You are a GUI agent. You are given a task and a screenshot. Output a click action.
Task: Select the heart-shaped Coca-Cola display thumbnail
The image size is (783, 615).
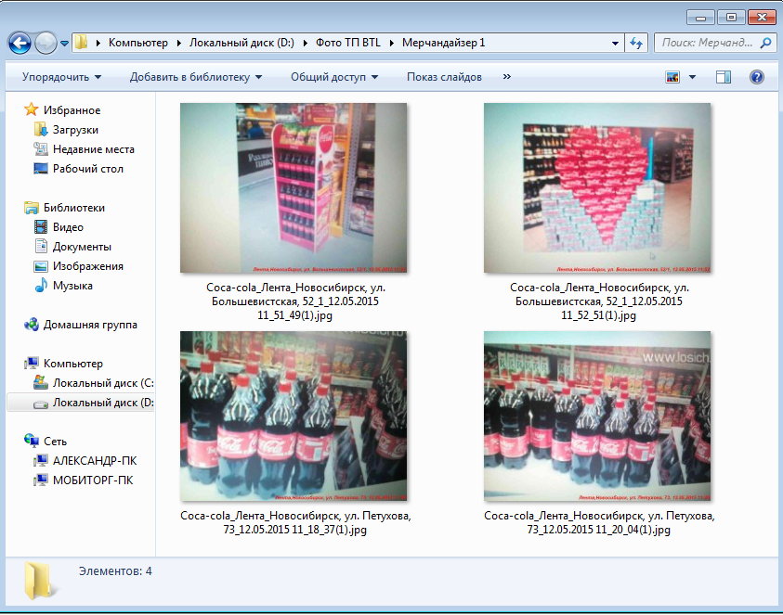(597, 188)
